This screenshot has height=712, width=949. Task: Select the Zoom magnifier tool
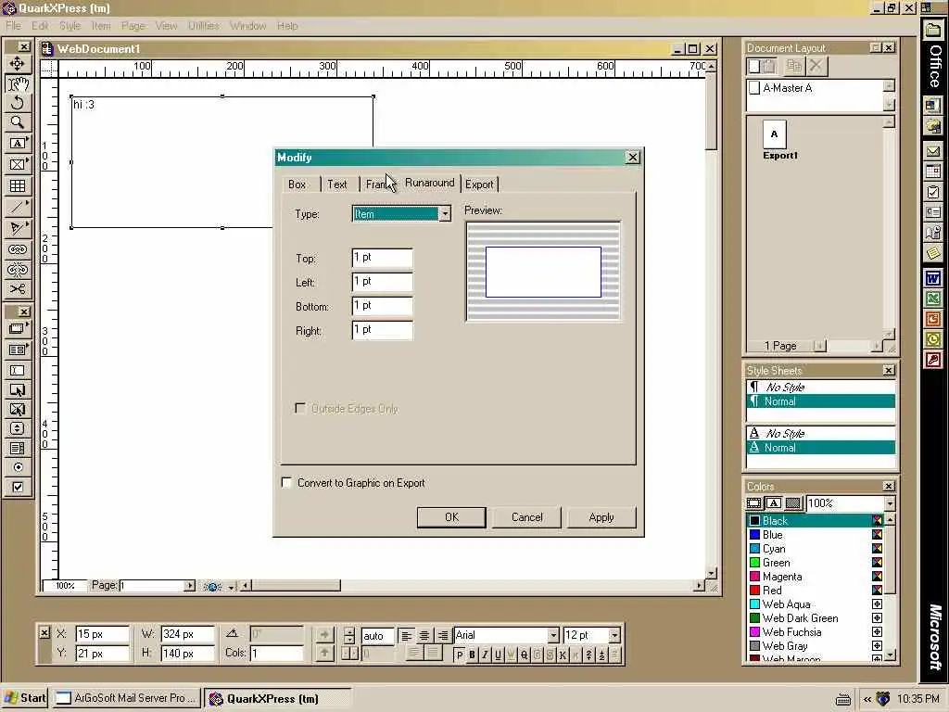coord(18,122)
